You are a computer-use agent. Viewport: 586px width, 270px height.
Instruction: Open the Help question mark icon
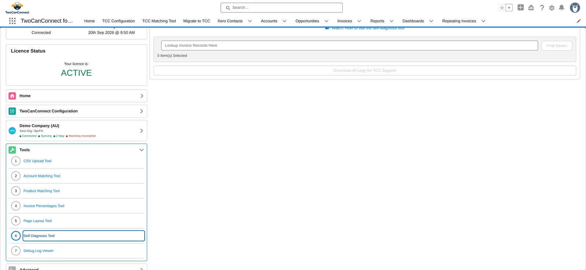click(x=542, y=8)
